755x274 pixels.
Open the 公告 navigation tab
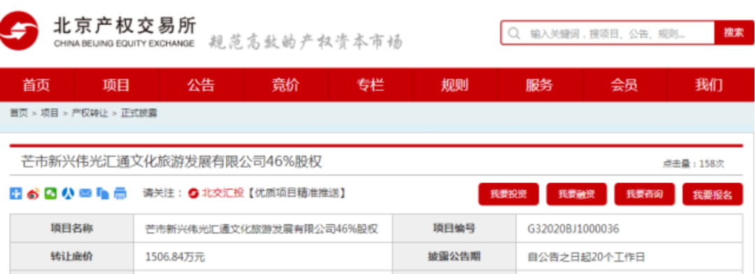[x=201, y=85]
